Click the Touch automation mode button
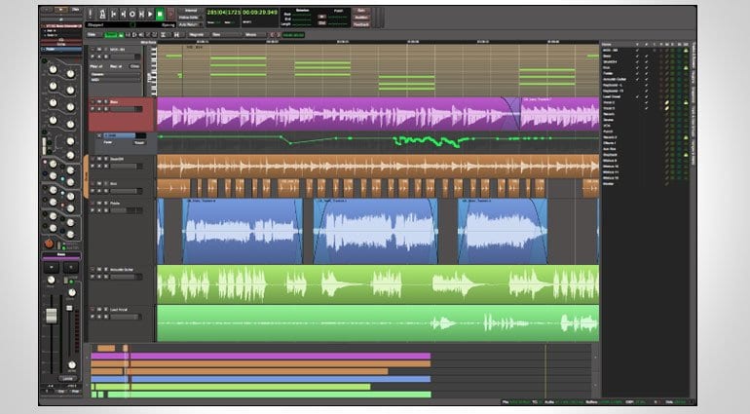This screenshot has width=750, height=414. click(139, 142)
